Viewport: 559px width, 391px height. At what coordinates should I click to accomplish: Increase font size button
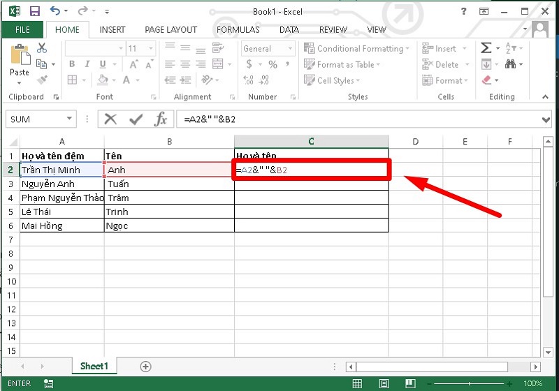[x=133, y=64]
